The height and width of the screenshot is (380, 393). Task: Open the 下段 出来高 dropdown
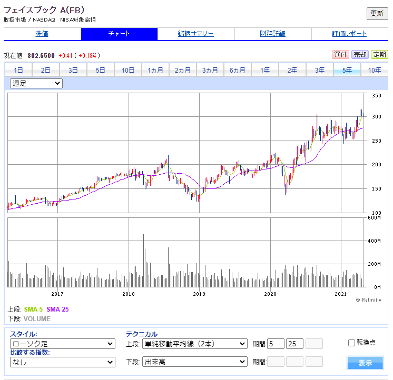(195, 362)
